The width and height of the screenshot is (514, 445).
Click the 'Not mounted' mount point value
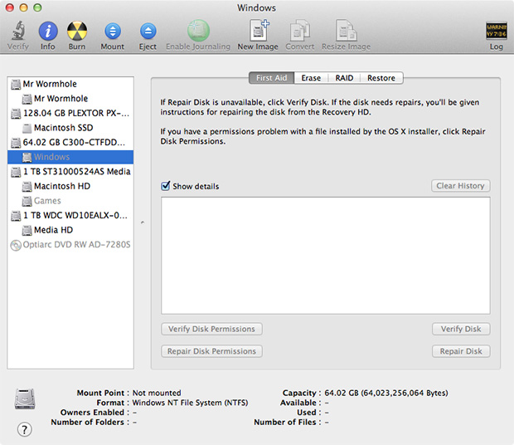[157, 393]
